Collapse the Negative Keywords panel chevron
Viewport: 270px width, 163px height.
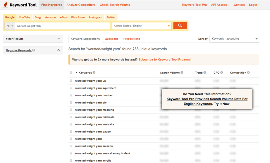coord(58,50)
